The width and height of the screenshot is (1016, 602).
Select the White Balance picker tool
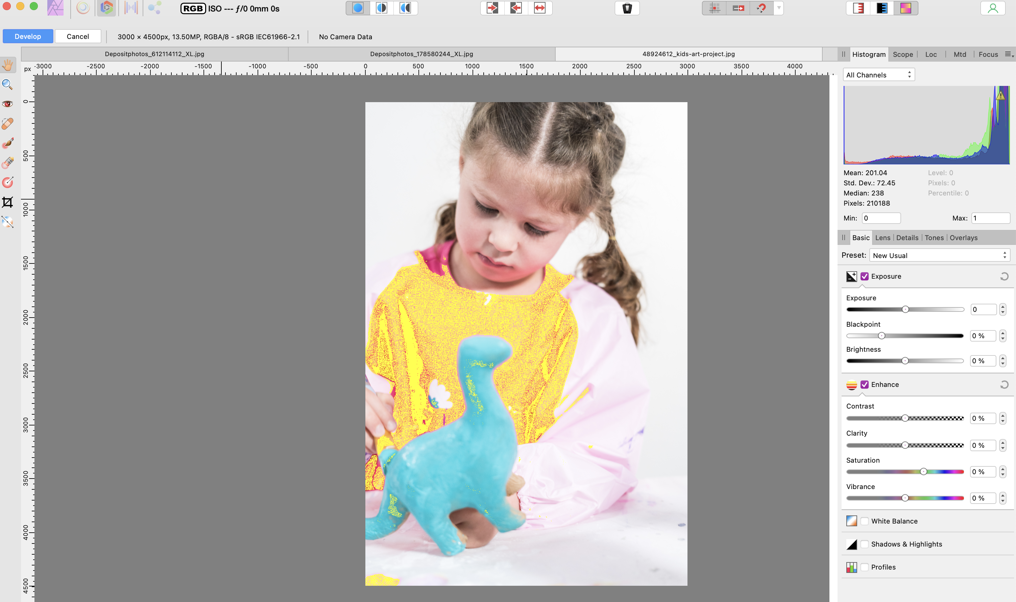click(x=8, y=222)
